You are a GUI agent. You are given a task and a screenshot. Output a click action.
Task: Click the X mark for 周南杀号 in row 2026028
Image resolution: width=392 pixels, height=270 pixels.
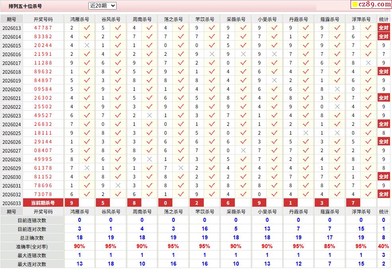point(150,159)
